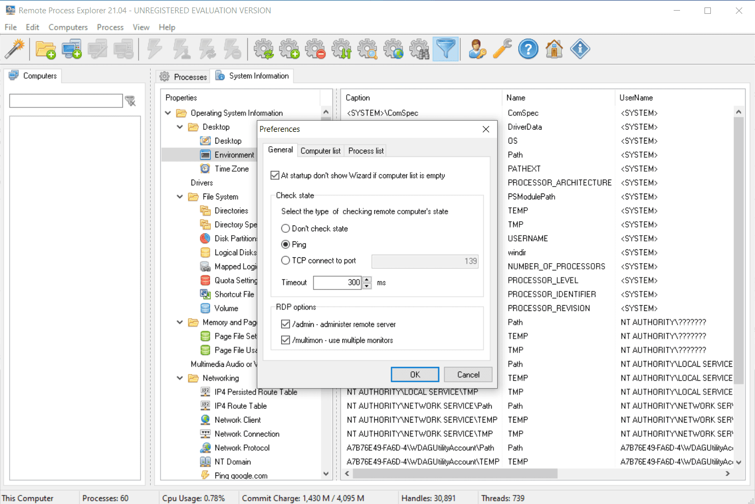
Task: Click the home page house icon
Action: click(x=554, y=49)
